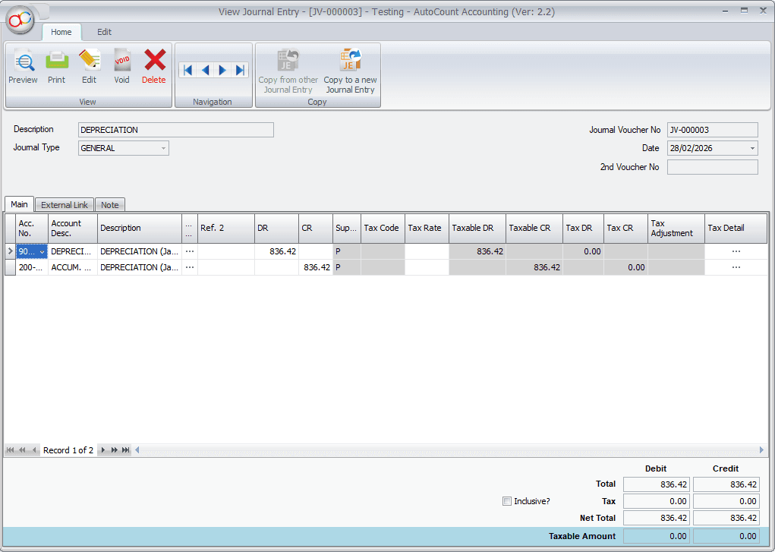
Task: Open the External Link tab
Action: [x=65, y=205]
